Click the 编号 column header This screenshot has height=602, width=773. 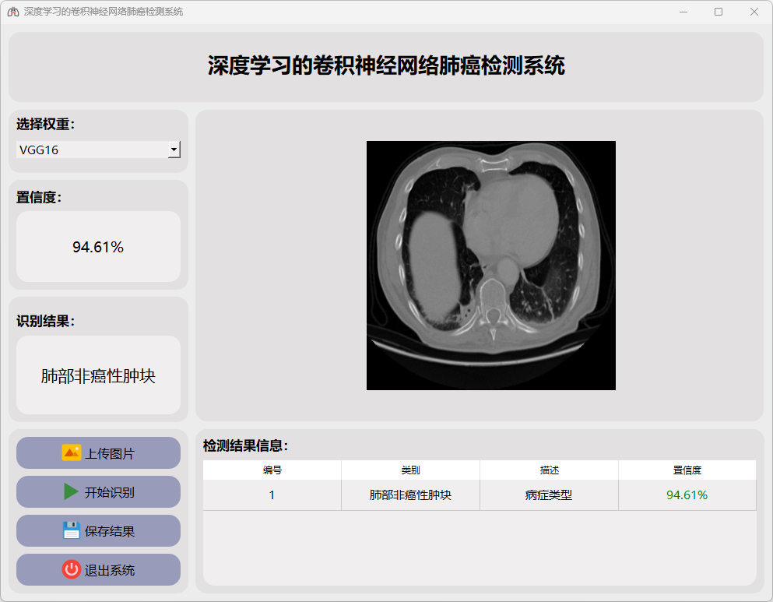coord(272,470)
